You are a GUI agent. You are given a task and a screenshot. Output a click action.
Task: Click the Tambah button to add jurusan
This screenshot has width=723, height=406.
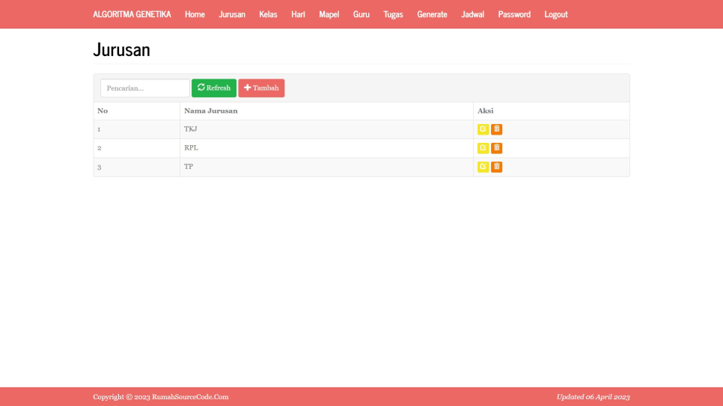click(x=261, y=88)
